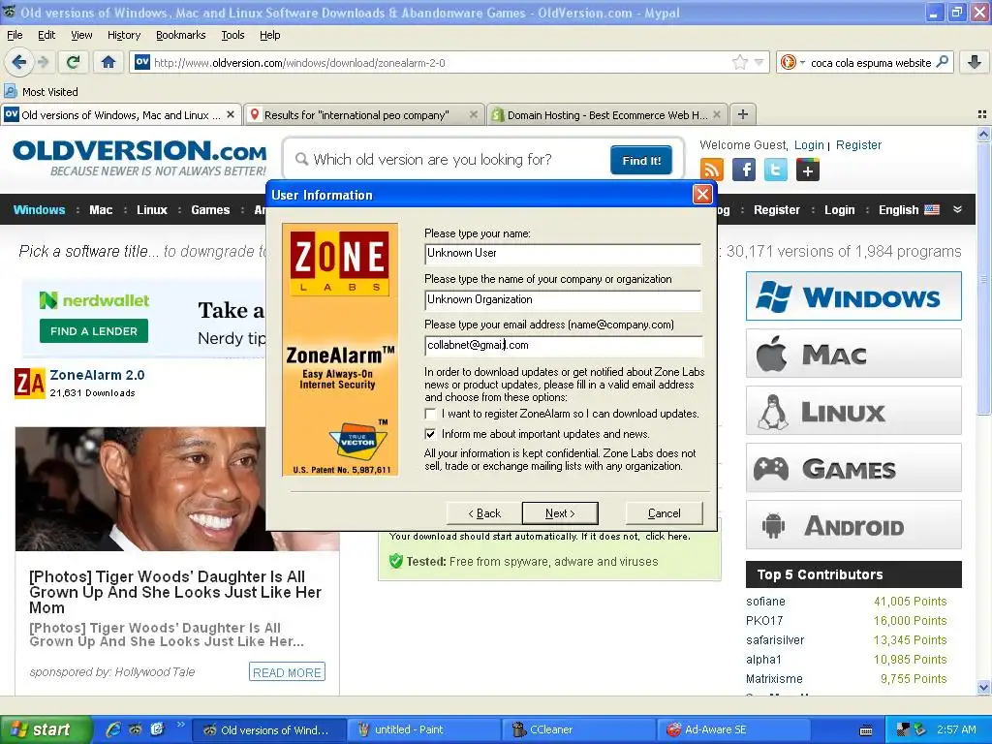Open the OldVersion Twitter icon
The width and height of the screenshot is (992, 744).
tap(776, 170)
